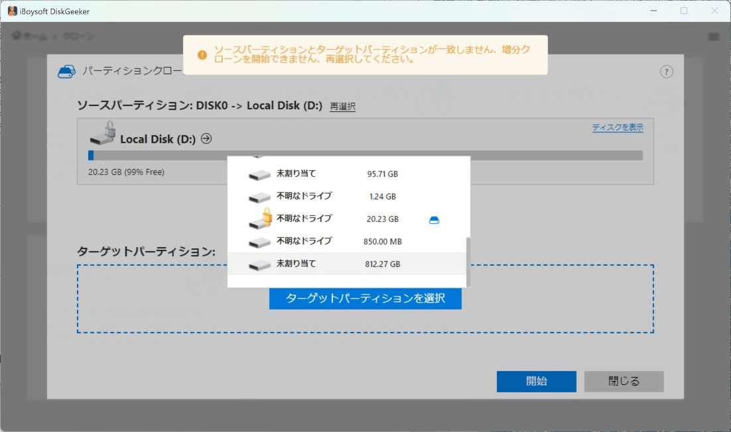Click the arrow icon beside Local Disk (D:)
This screenshot has width=731, height=432.
point(206,138)
